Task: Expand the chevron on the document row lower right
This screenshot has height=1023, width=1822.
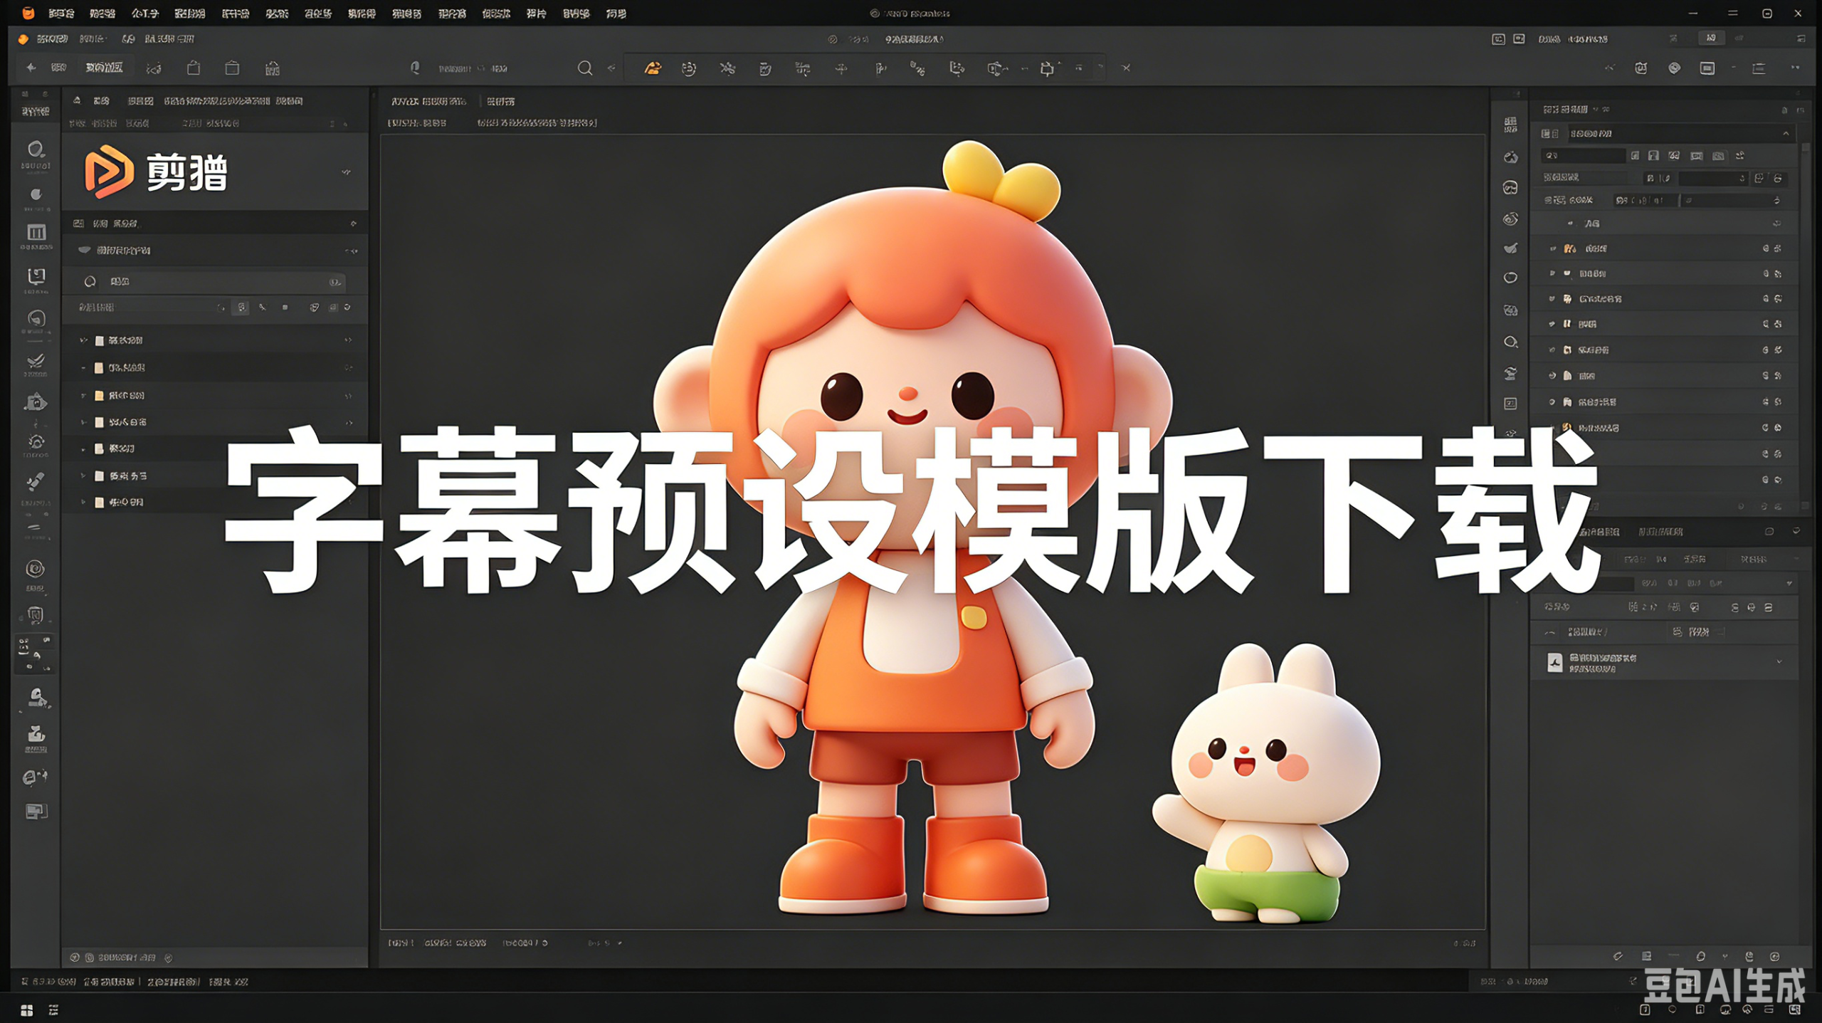Action: point(1779,661)
